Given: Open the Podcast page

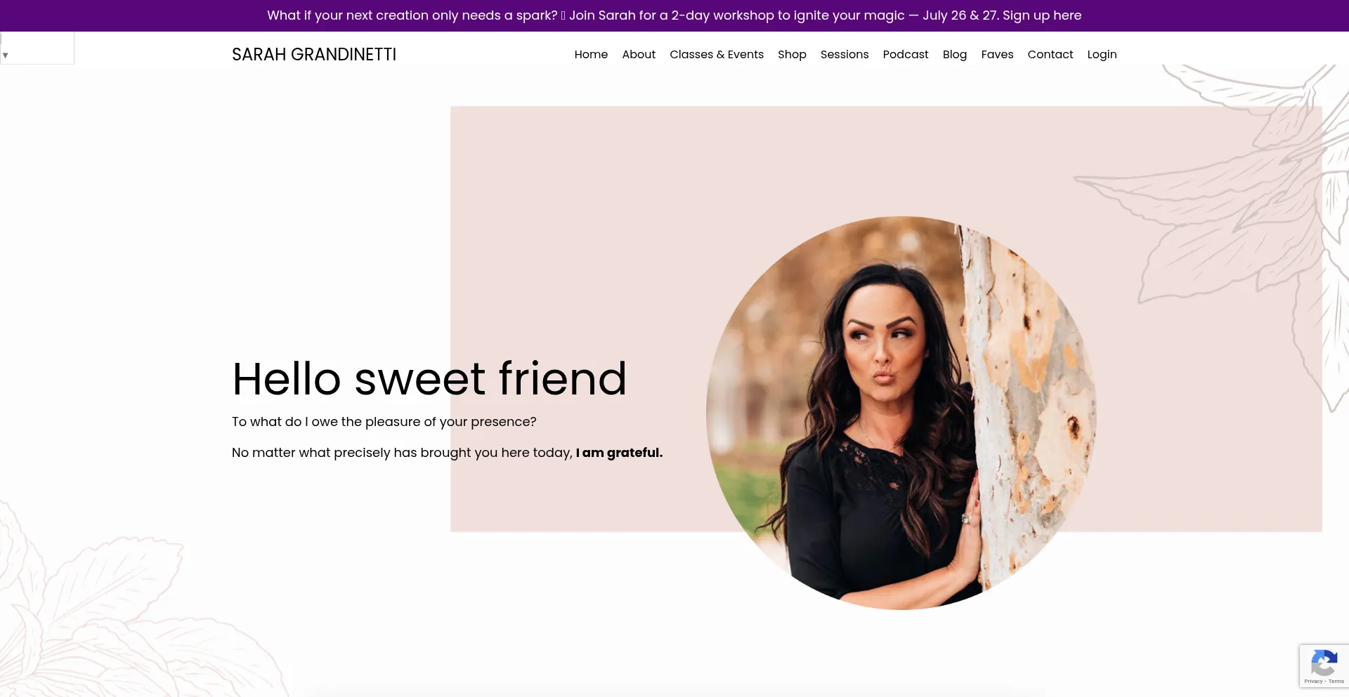Looking at the screenshot, I should (906, 54).
